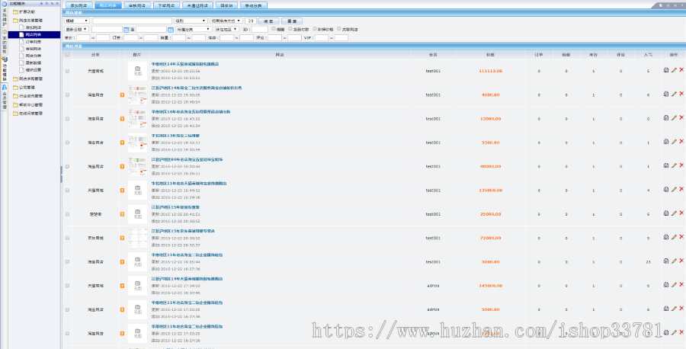Click the magnifier view icon for the 15000.00 row
The width and height of the screenshot is (686, 349).
(x=666, y=117)
